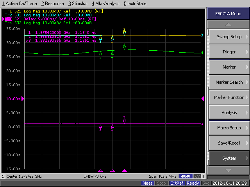The image size is (250, 187).
Task: Click the magenta reference position triangle on left axis
Action: pos(23,99)
